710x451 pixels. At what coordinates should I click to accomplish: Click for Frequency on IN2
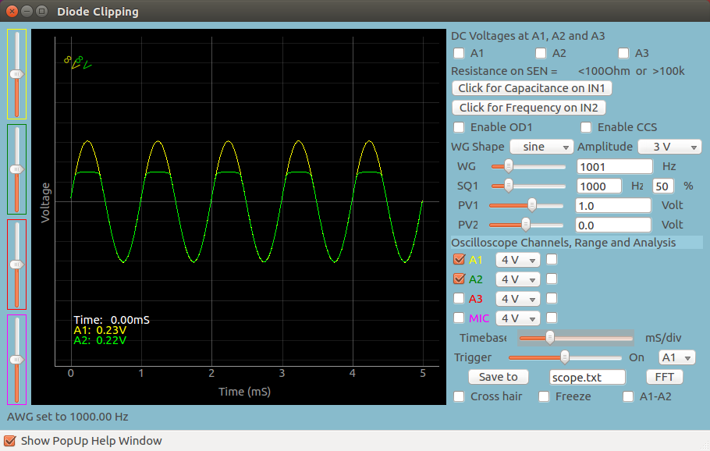[x=528, y=108]
